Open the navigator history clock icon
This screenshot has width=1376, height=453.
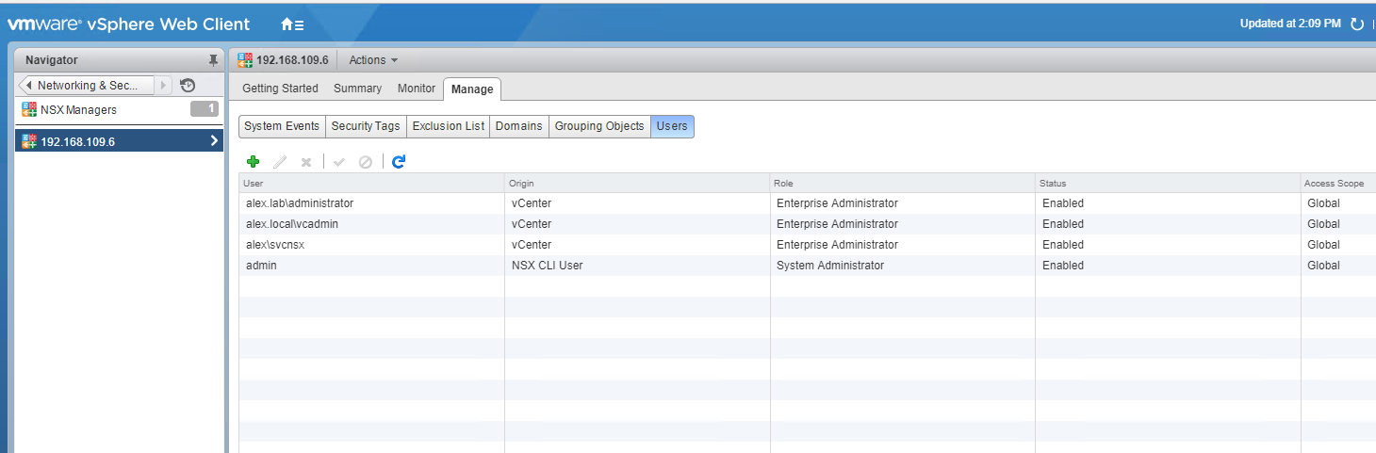tap(188, 85)
